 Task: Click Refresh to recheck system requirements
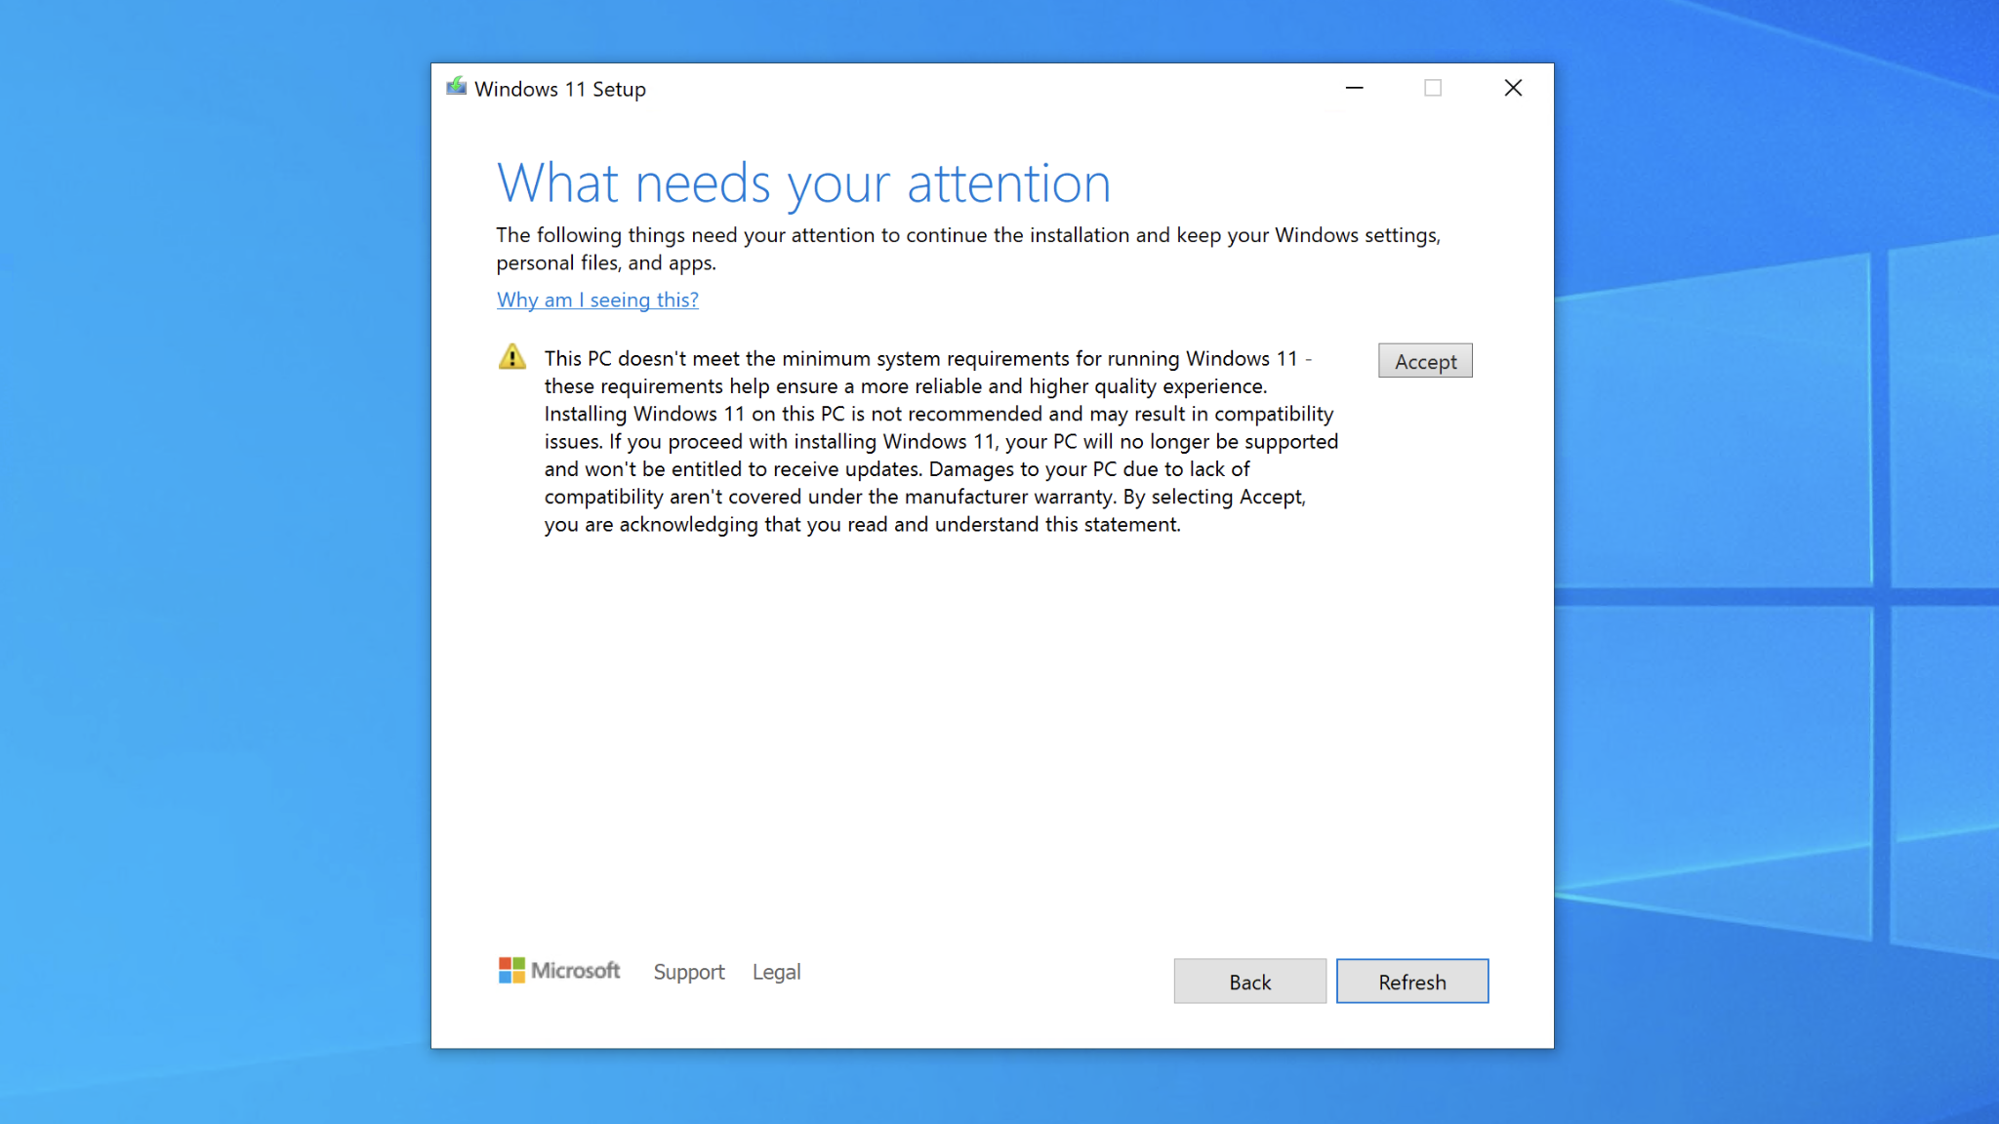pos(1411,981)
